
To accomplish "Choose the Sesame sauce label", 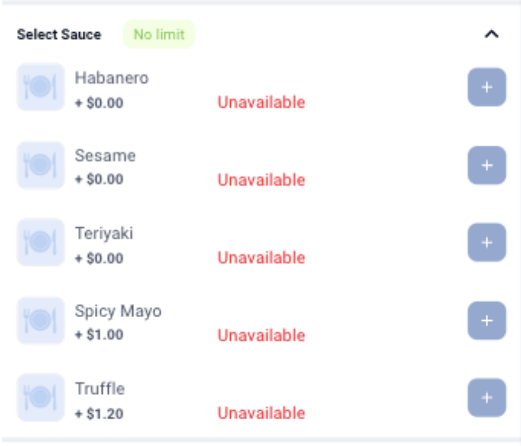I will pos(105,156).
